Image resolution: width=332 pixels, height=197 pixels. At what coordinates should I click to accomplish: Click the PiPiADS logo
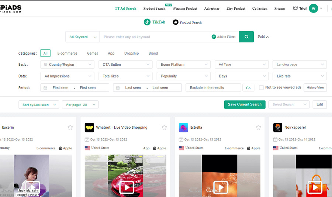click(x=10, y=9)
